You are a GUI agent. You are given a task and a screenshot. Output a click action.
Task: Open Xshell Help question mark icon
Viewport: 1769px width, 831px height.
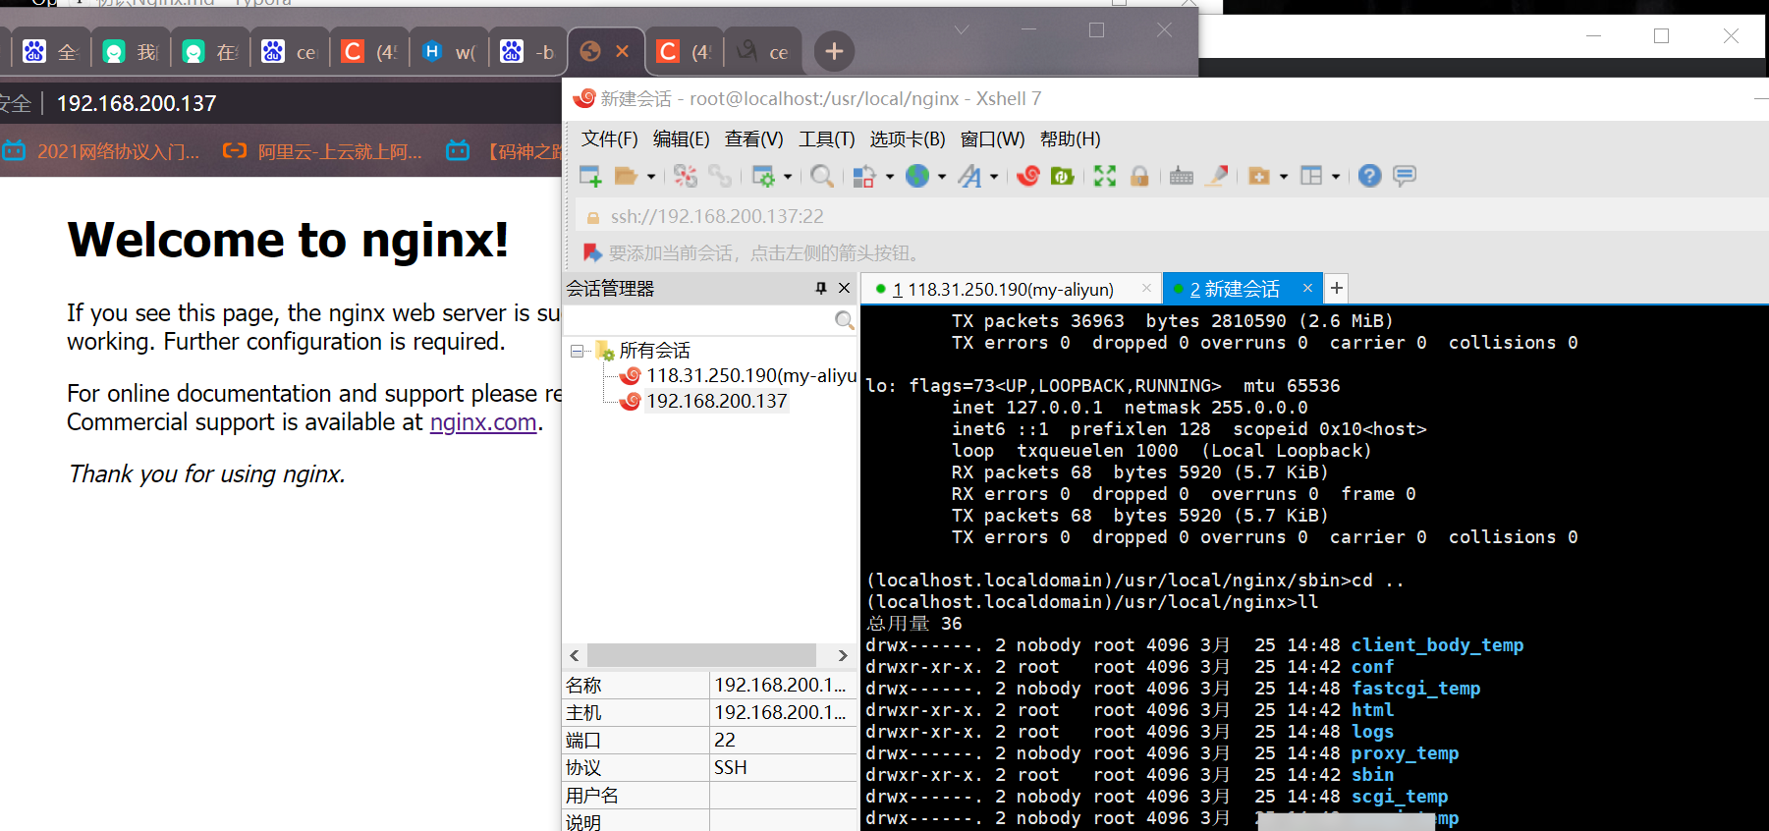[x=1370, y=176]
